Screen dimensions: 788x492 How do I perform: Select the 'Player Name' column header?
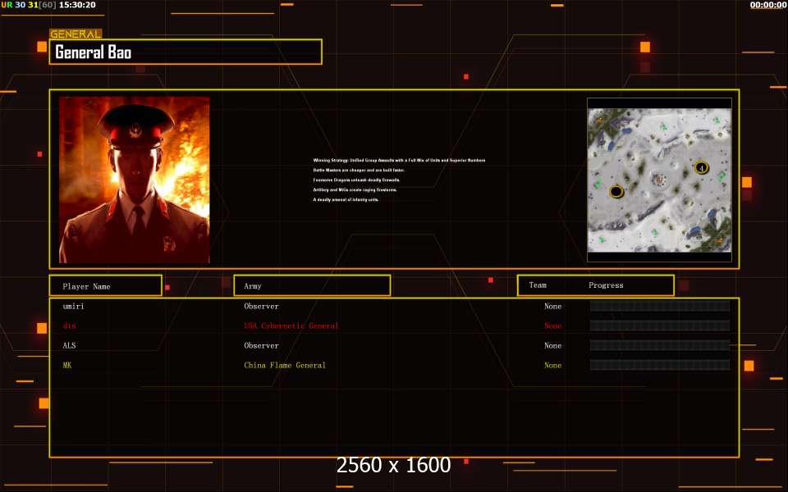[106, 285]
